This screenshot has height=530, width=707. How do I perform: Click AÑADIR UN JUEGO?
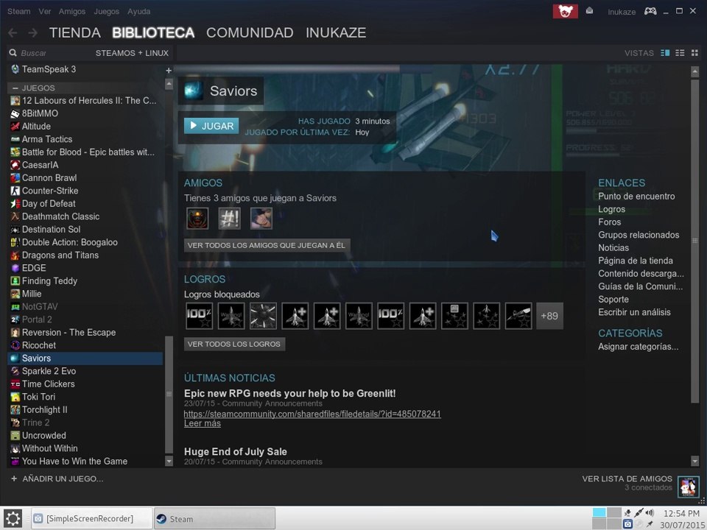(57, 478)
